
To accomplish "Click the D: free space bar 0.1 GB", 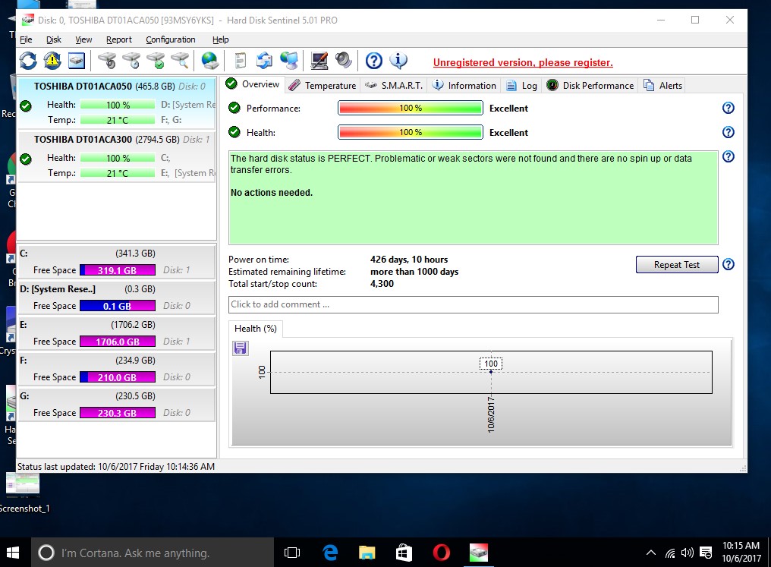I will (x=118, y=306).
